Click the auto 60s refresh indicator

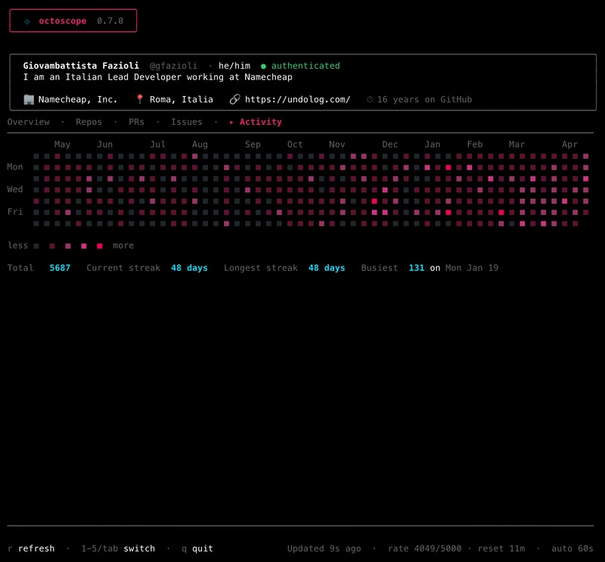572,548
